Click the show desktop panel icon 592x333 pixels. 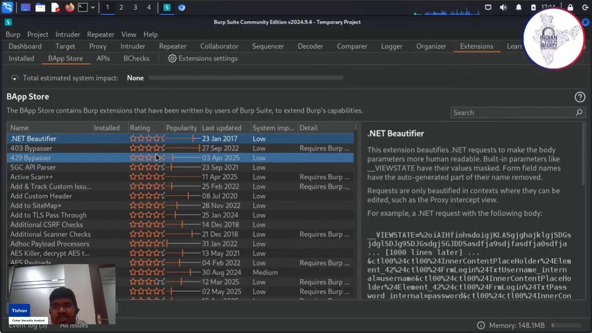pos(25,7)
